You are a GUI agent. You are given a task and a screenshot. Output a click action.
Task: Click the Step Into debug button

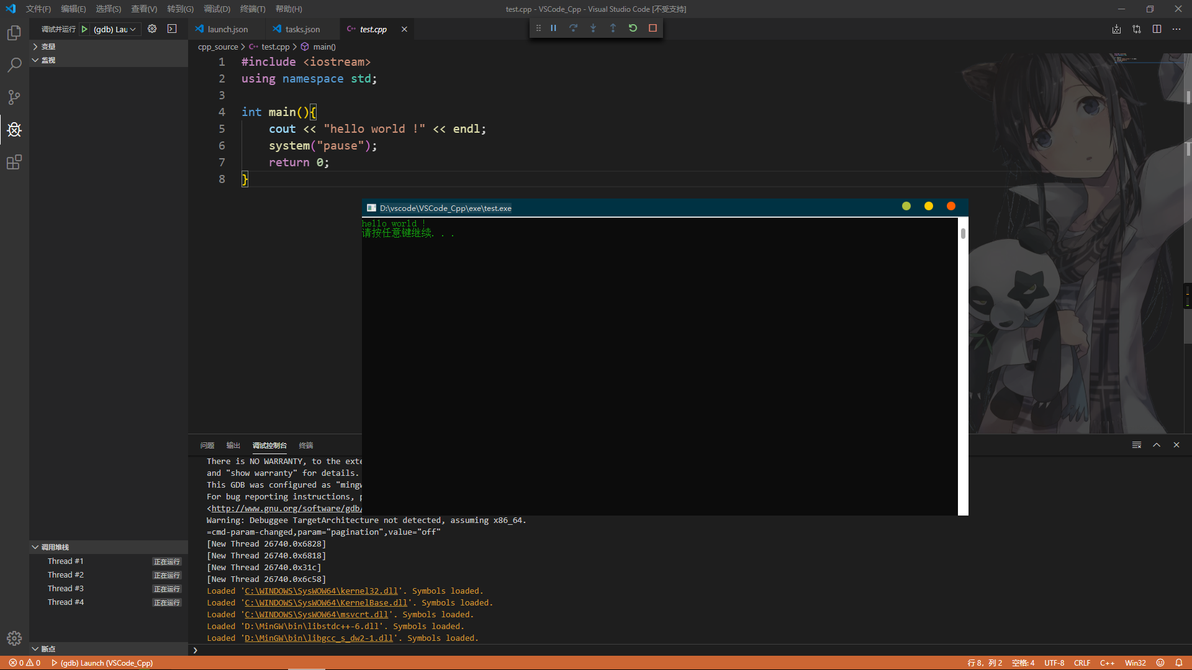(x=593, y=28)
